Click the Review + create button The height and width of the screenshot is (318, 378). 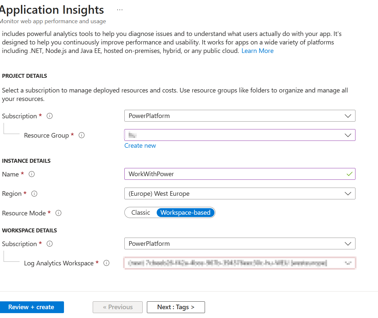click(32, 307)
